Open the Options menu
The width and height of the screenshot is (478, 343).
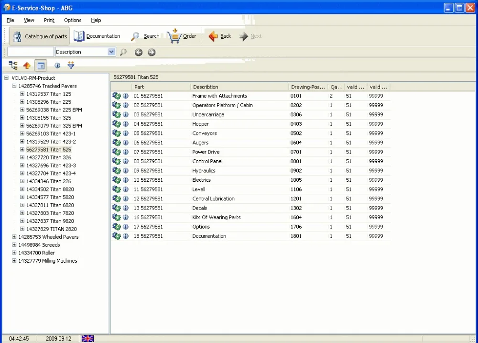73,20
